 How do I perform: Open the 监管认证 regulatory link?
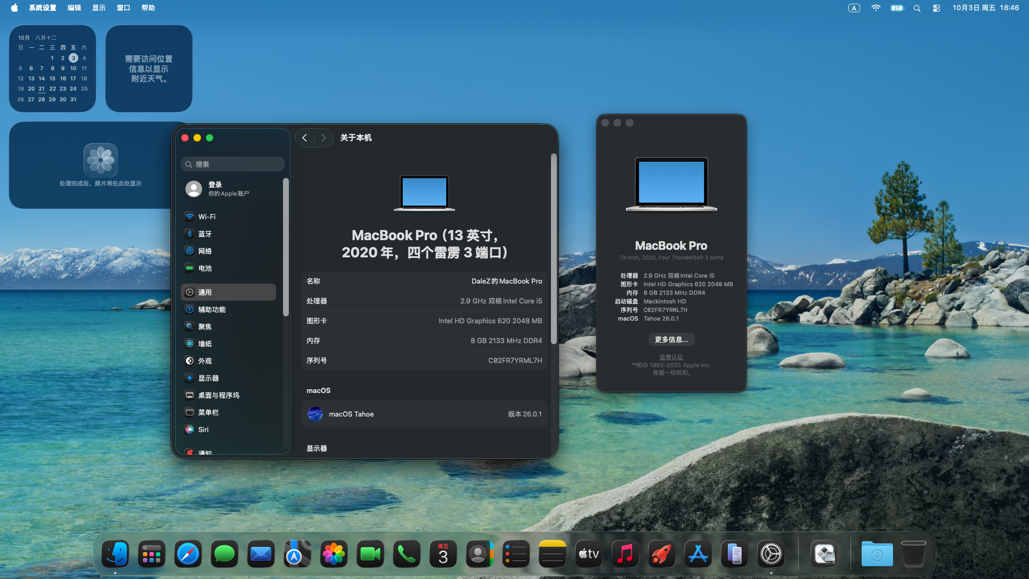coord(671,357)
